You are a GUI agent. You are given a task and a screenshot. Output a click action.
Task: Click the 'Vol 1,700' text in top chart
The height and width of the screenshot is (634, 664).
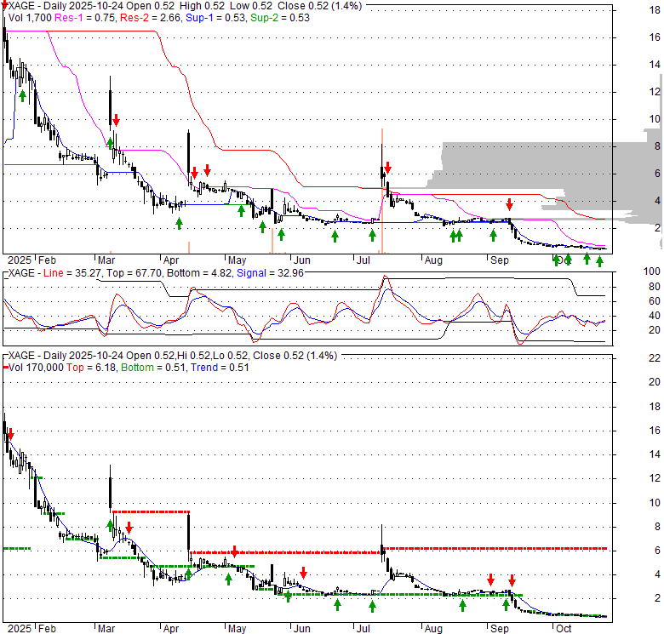30,18
